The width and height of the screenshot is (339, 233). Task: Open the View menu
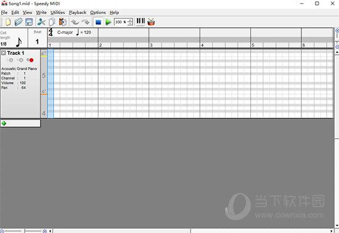(x=28, y=12)
